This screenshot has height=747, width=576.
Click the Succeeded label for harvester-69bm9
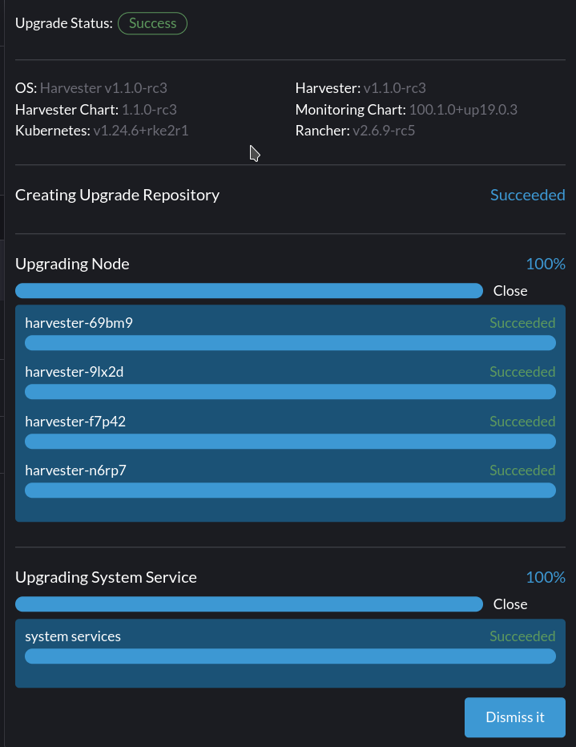522,323
